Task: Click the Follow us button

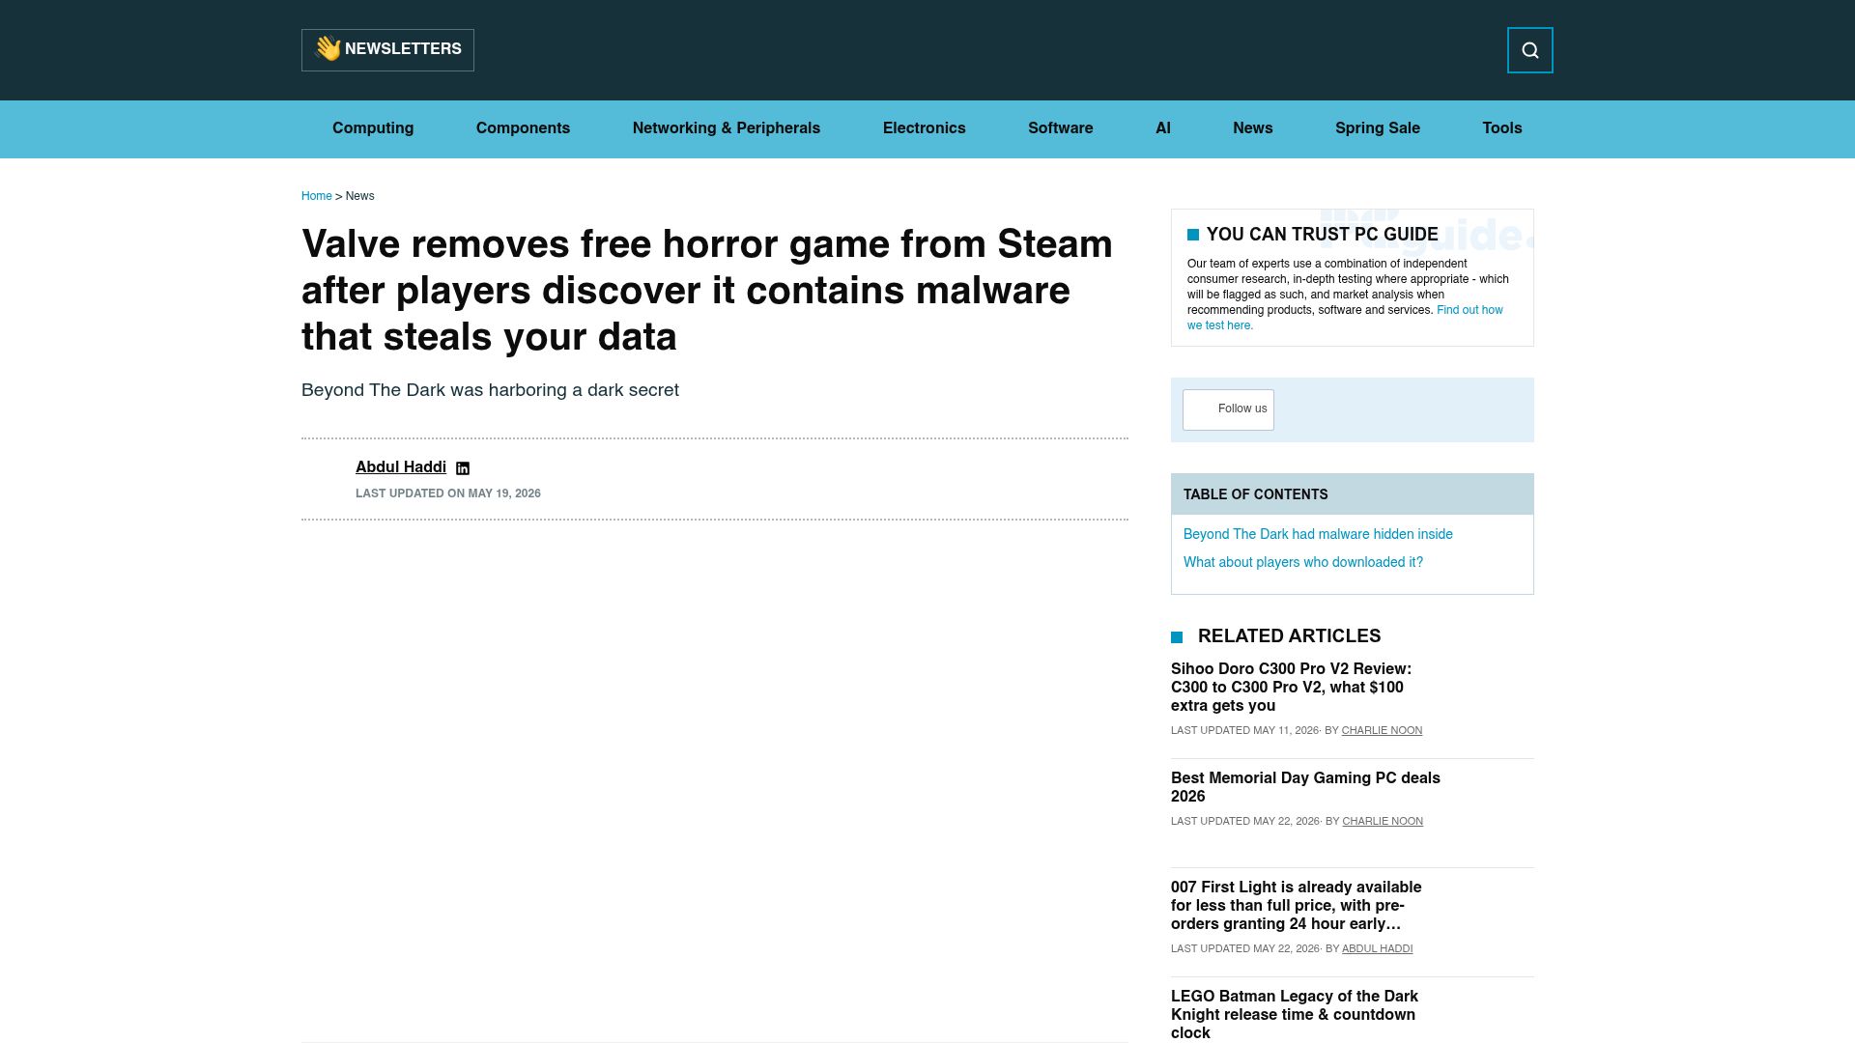Action: coord(1228,409)
